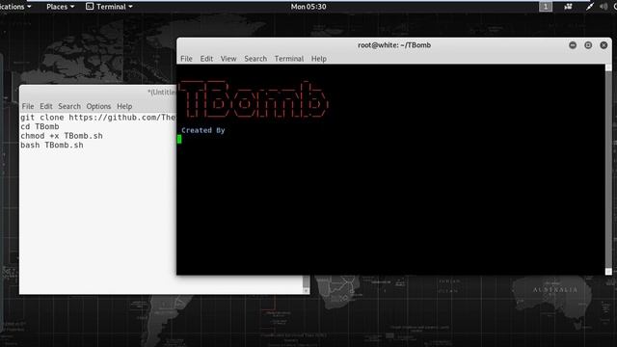Click the clock showing Mon 05:30
This screenshot has width=617, height=347.
pyautogui.click(x=308, y=7)
